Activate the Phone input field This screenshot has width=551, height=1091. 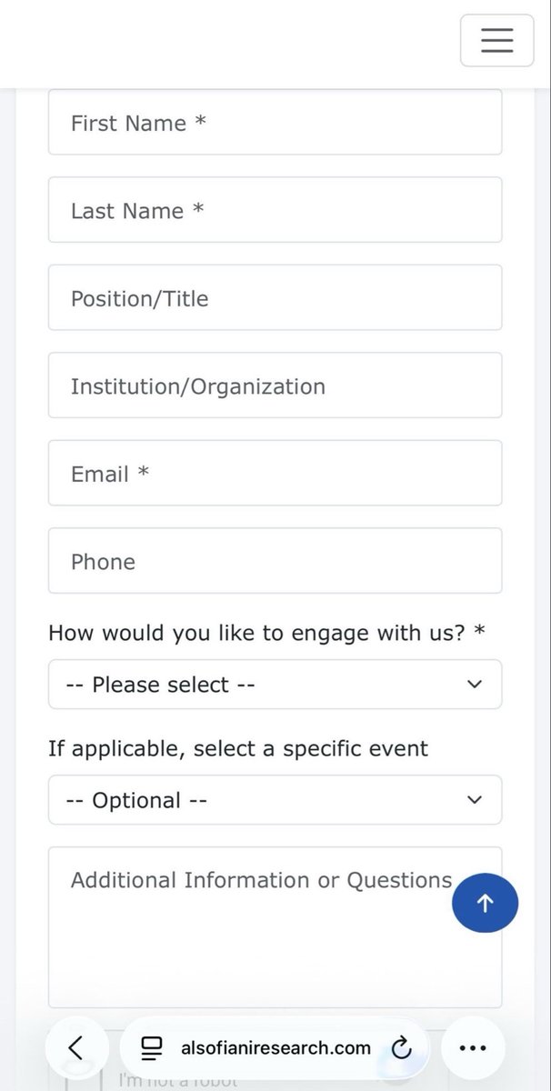pyautogui.click(x=275, y=561)
